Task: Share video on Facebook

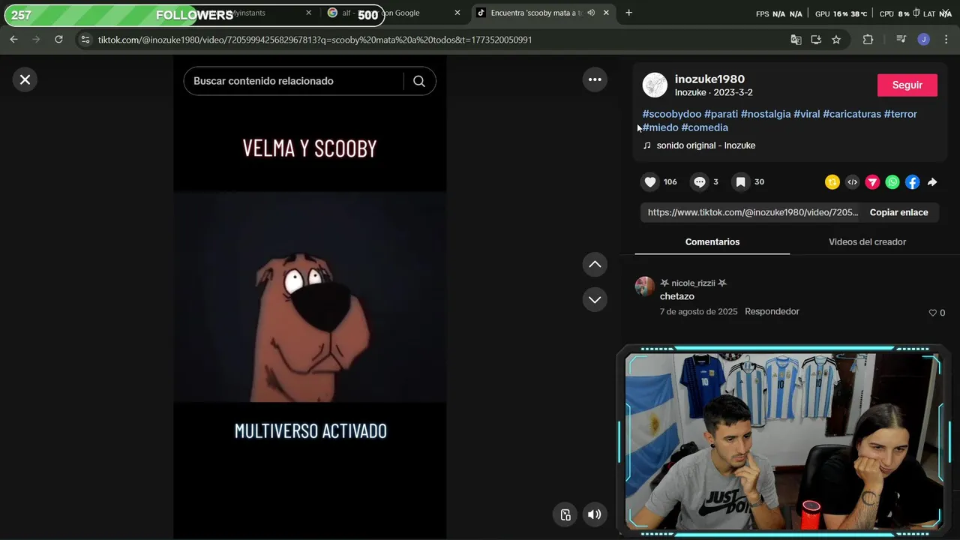Action: click(912, 181)
